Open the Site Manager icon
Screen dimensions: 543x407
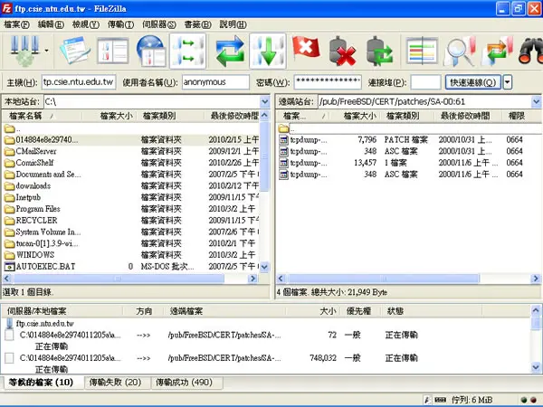(x=25, y=52)
